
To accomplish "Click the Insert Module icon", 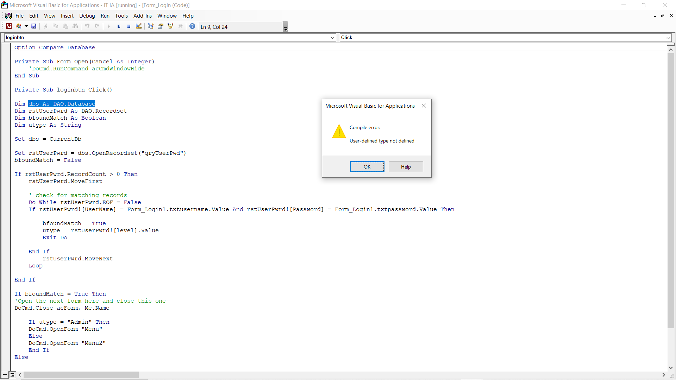I will click(19, 26).
